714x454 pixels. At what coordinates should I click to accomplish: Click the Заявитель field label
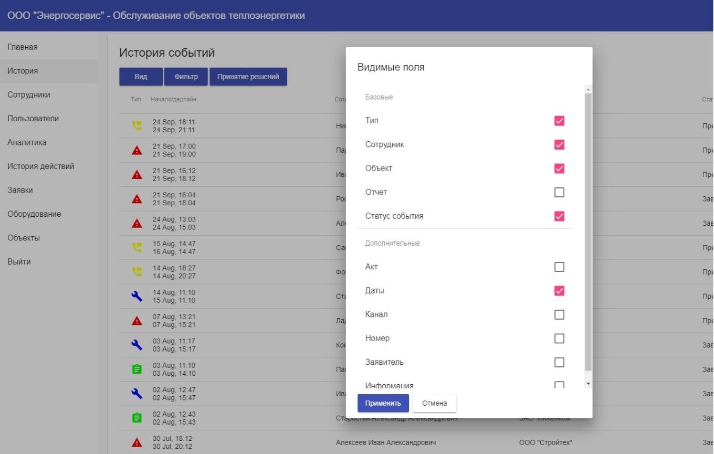pos(384,362)
